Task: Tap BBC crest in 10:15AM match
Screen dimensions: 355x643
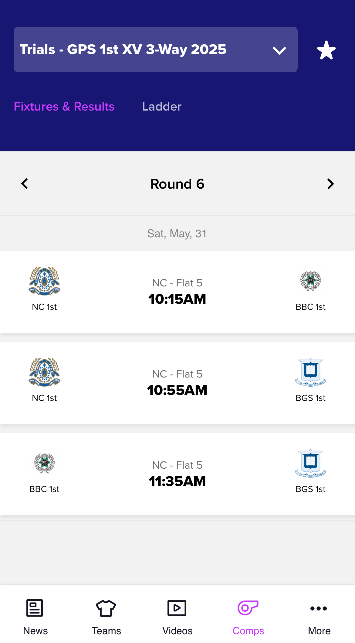Action: click(x=310, y=281)
